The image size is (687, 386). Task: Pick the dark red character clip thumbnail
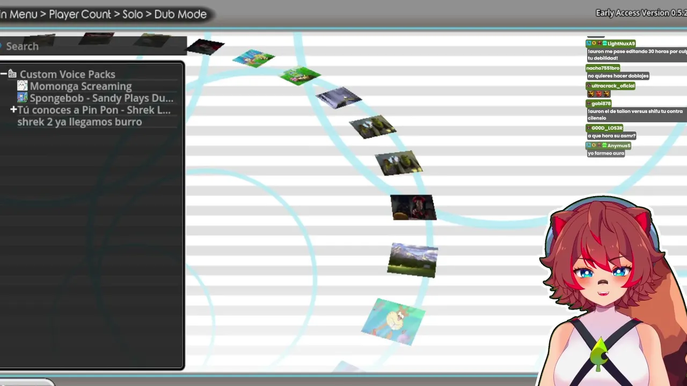click(x=413, y=207)
